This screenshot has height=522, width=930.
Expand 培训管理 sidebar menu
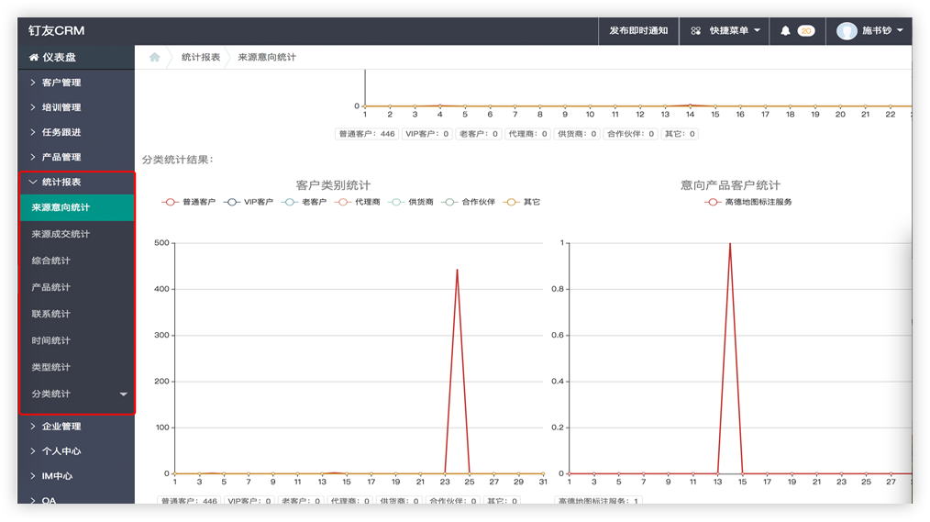click(x=76, y=107)
